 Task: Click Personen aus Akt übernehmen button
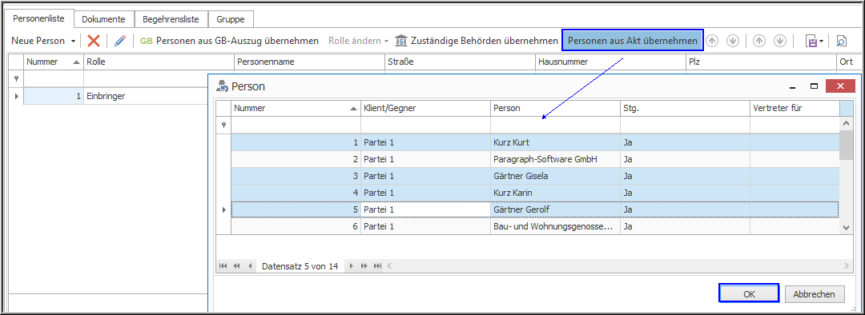pos(634,41)
